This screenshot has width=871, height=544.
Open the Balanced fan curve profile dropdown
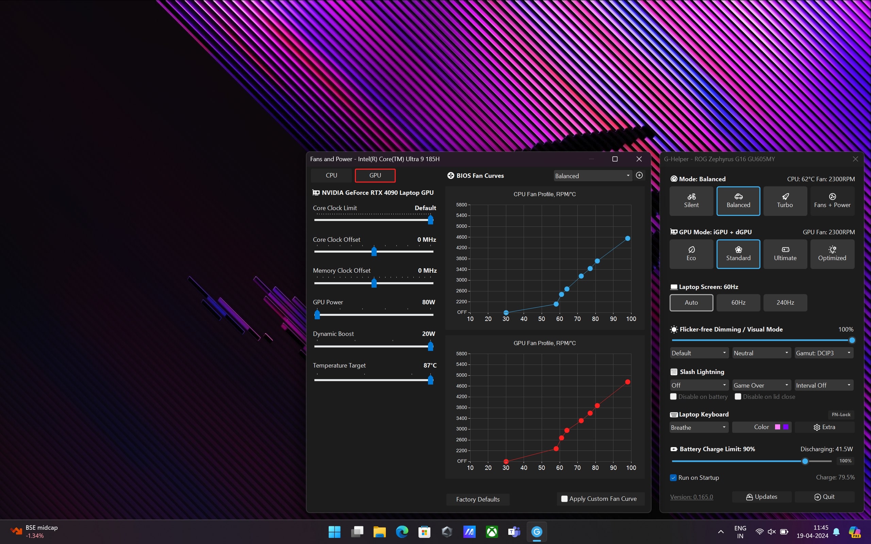593,176
